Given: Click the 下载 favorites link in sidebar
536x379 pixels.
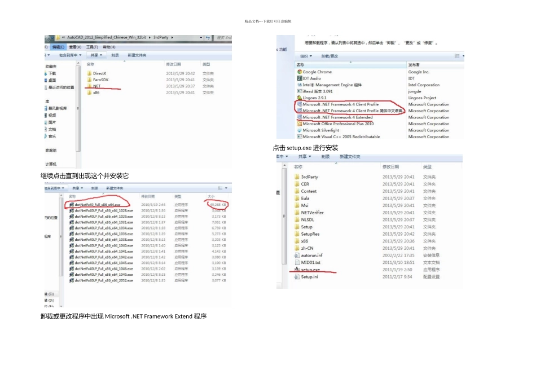Looking at the screenshot, I should (52, 73).
